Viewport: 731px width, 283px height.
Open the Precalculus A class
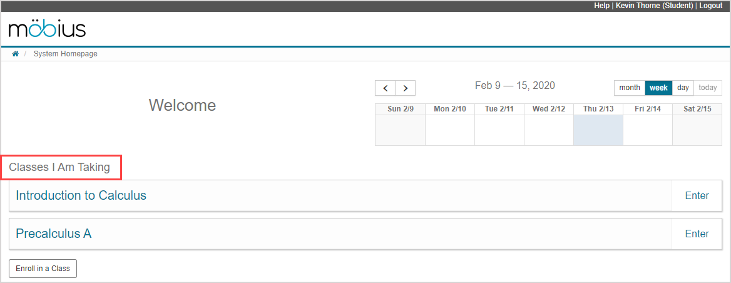click(54, 234)
